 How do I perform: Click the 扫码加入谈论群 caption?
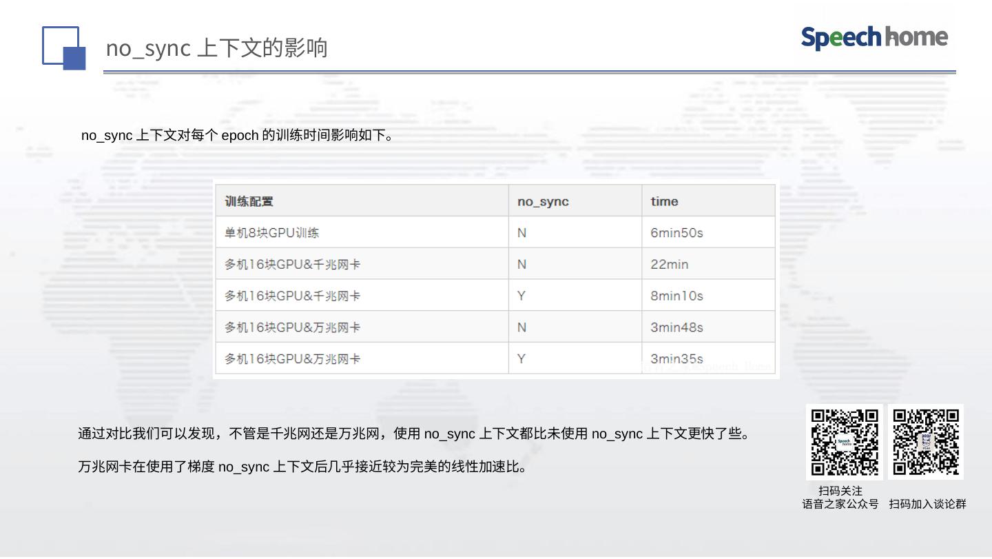pyautogui.click(x=927, y=505)
